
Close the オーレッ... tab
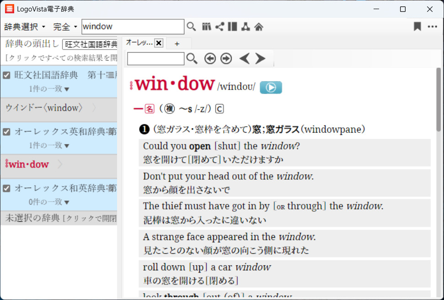pos(159,43)
